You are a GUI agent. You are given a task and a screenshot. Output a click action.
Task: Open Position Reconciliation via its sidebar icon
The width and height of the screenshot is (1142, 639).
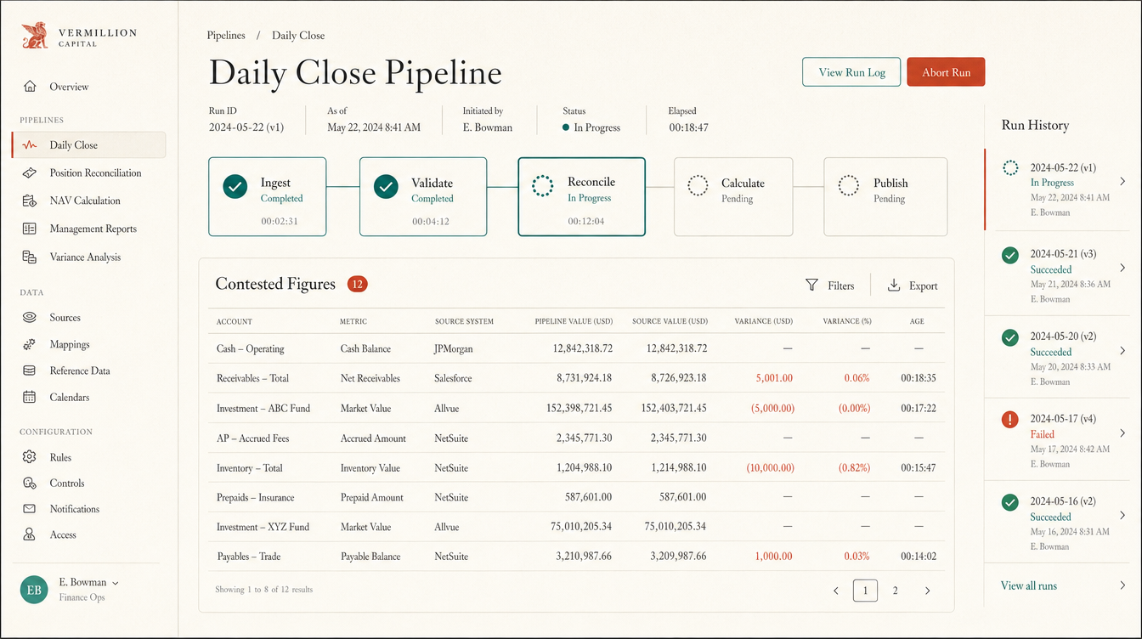[x=30, y=172]
